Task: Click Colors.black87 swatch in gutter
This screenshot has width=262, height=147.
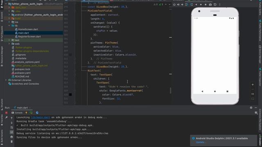Action: (x=70, y=95)
